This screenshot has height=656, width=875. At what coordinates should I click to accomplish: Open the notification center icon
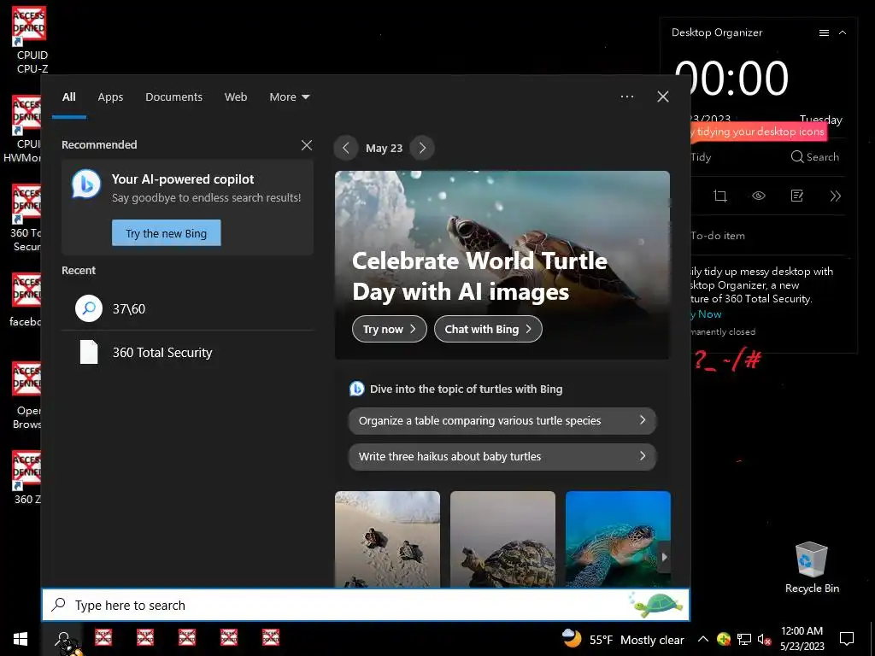(847, 639)
